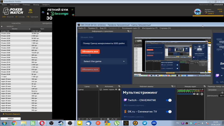Viewport: 224px width, 126px height.
Task: Remove source with minus icon in Источники
Action: [104, 119]
